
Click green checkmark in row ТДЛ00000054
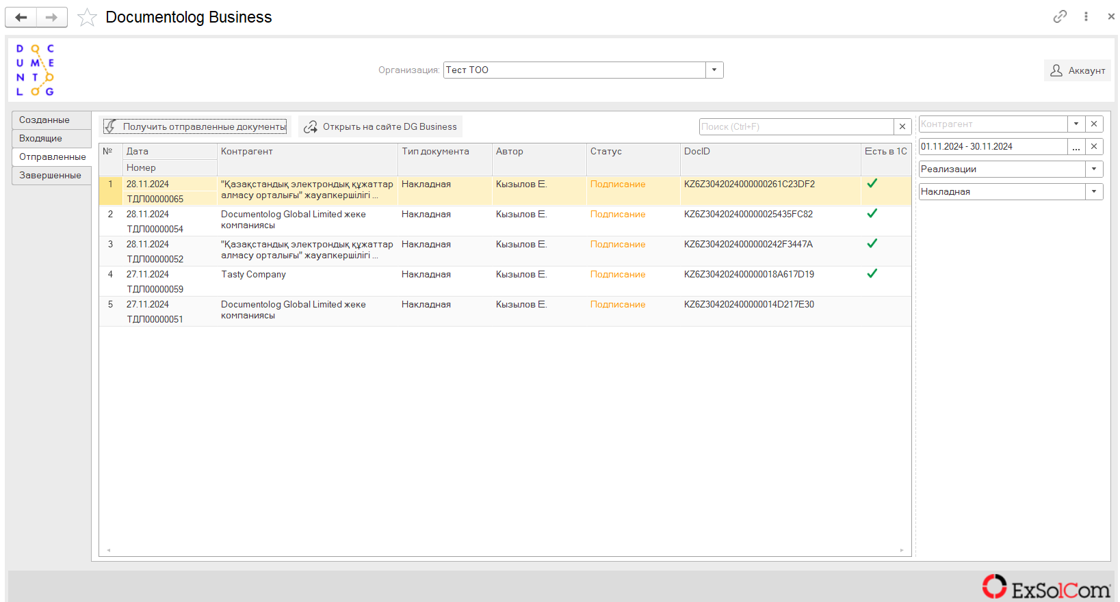tap(872, 213)
